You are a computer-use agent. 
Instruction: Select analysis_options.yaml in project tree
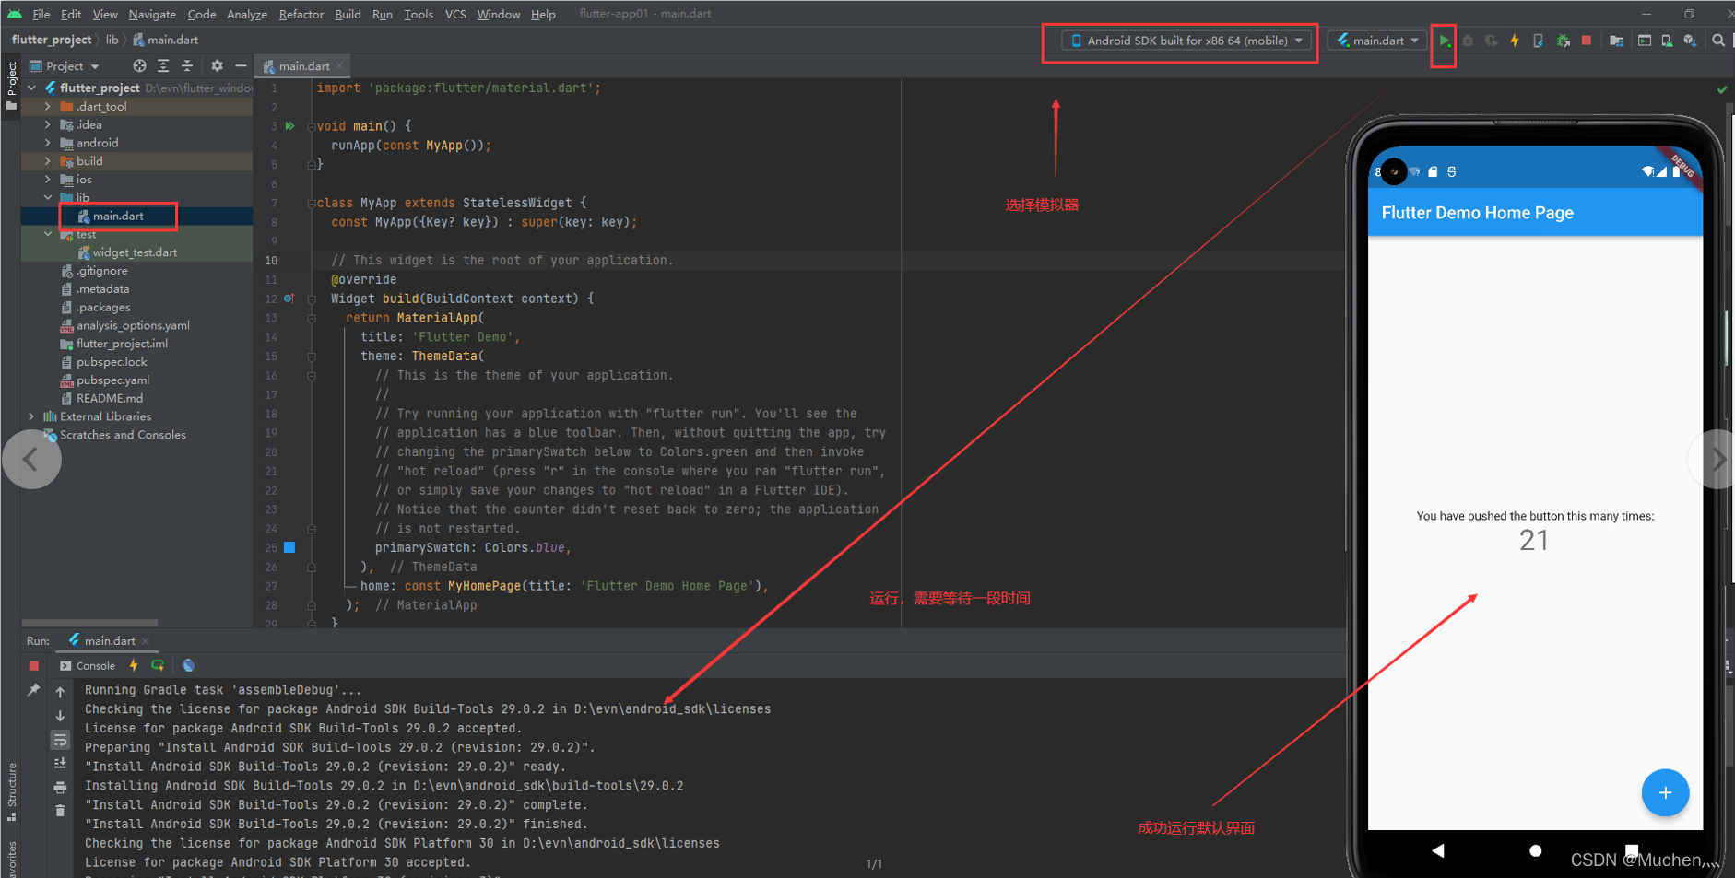tap(133, 325)
